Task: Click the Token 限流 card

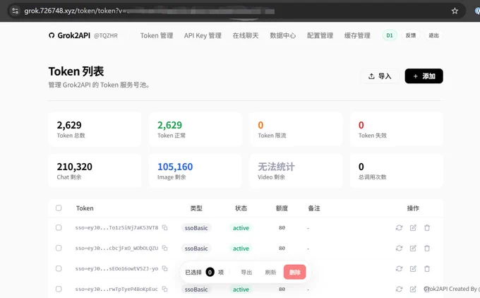Action: (x=296, y=129)
